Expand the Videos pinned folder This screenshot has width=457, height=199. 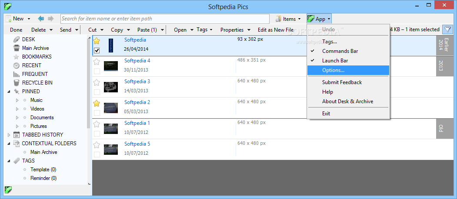tap(17, 109)
